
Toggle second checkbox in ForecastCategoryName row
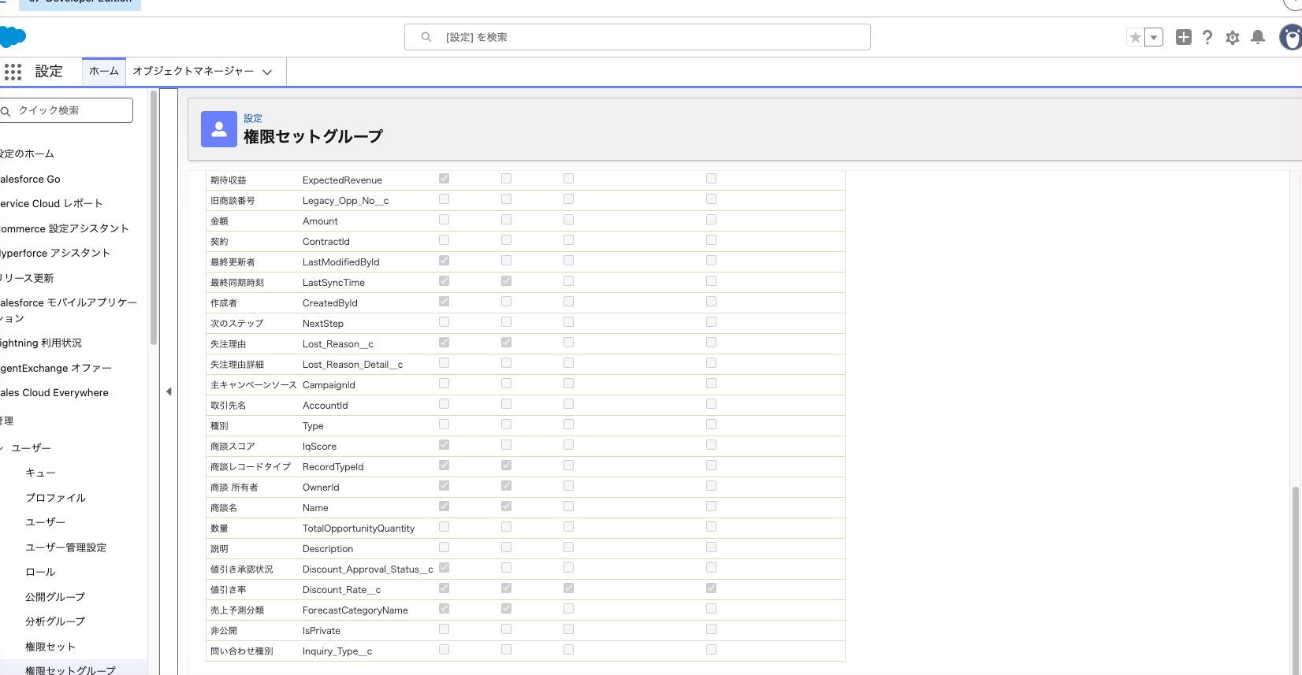point(506,609)
